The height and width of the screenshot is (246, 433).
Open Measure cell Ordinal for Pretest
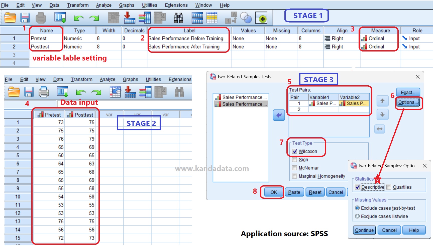point(376,38)
